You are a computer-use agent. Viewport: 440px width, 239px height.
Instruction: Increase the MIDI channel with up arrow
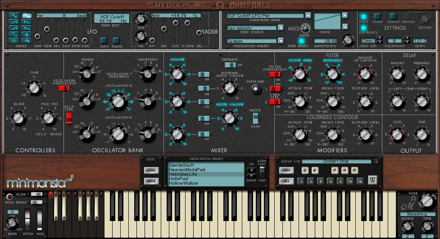(x=379, y=38)
